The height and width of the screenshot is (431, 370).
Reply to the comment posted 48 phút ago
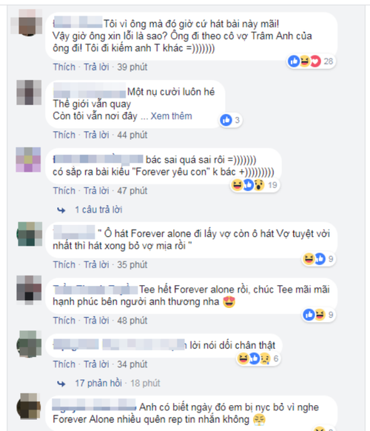96,320
